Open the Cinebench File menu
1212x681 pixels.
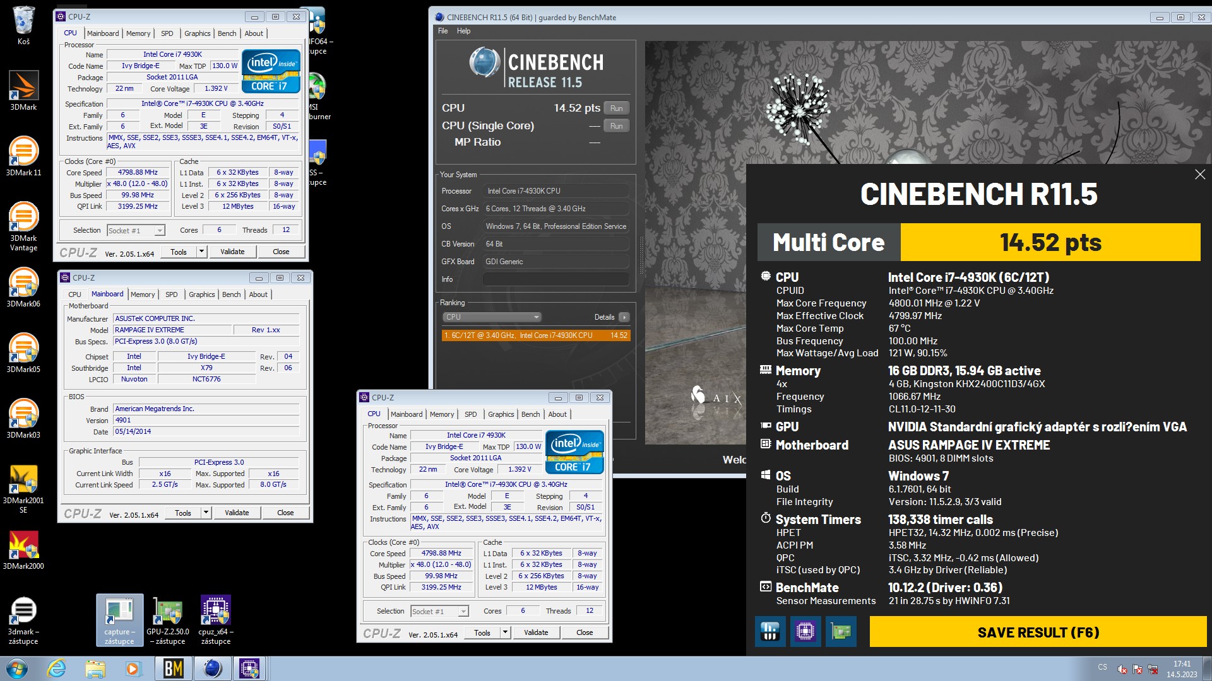click(x=443, y=31)
